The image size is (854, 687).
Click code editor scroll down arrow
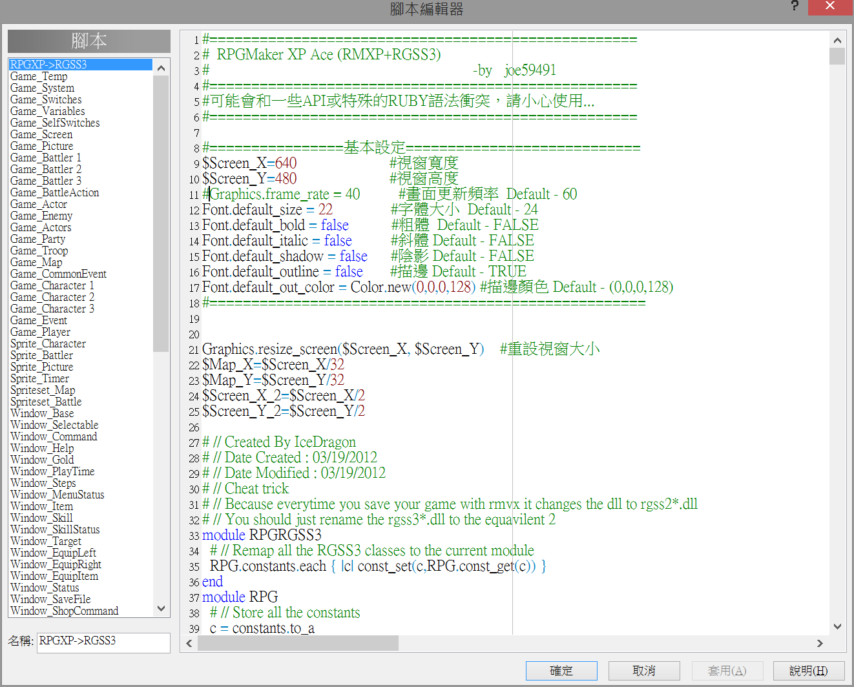tap(837, 626)
